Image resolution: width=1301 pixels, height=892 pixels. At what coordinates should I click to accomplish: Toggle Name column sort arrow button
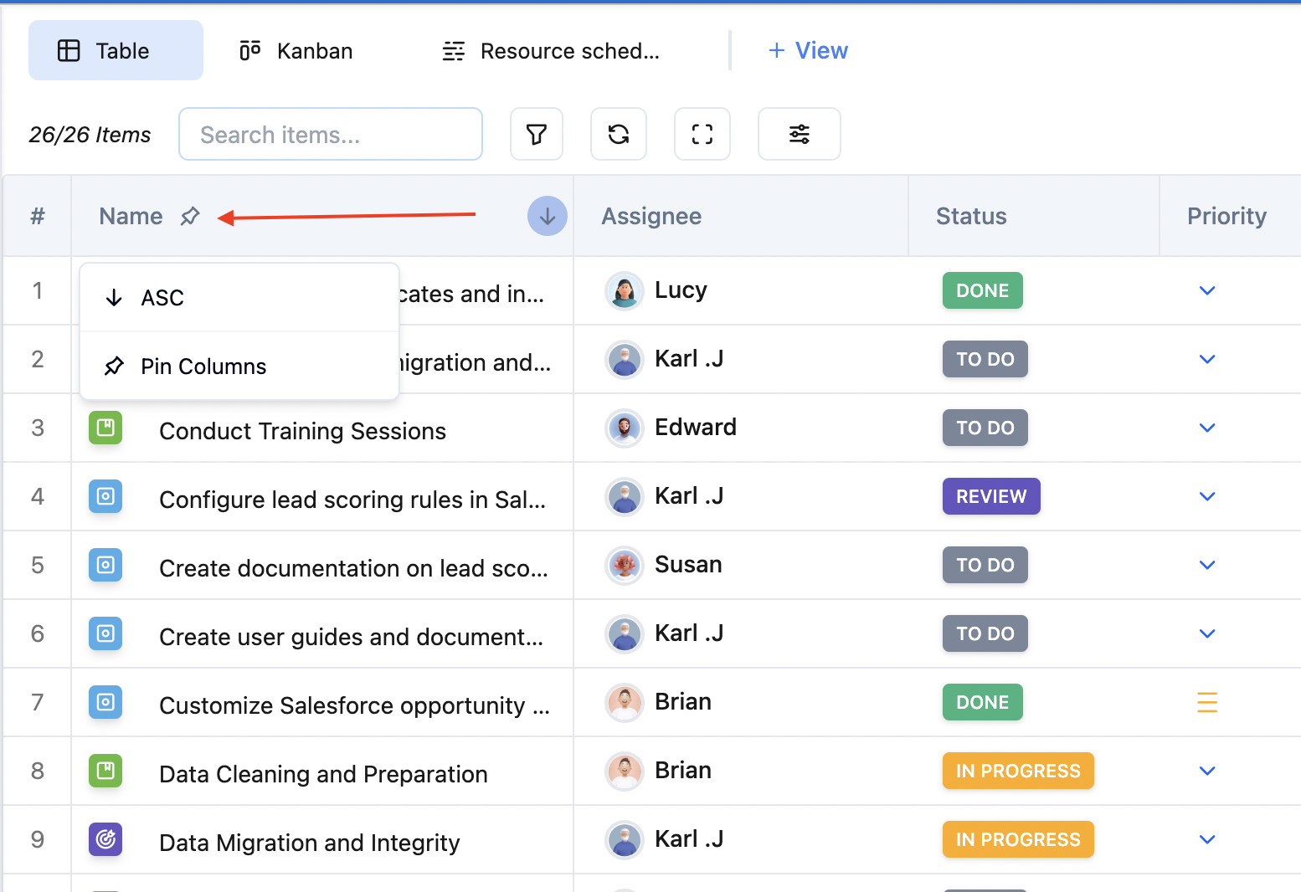(x=547, y=216)
